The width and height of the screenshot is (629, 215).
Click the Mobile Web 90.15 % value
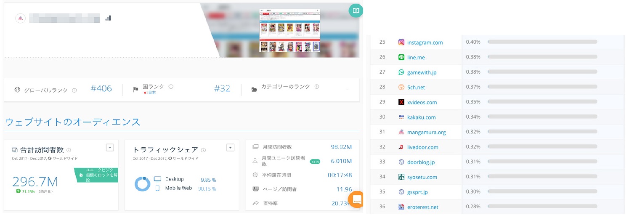coord(207,189)
